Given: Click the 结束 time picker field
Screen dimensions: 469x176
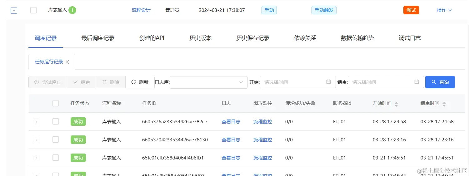Looking at the screenshot, I should point(386,82).
